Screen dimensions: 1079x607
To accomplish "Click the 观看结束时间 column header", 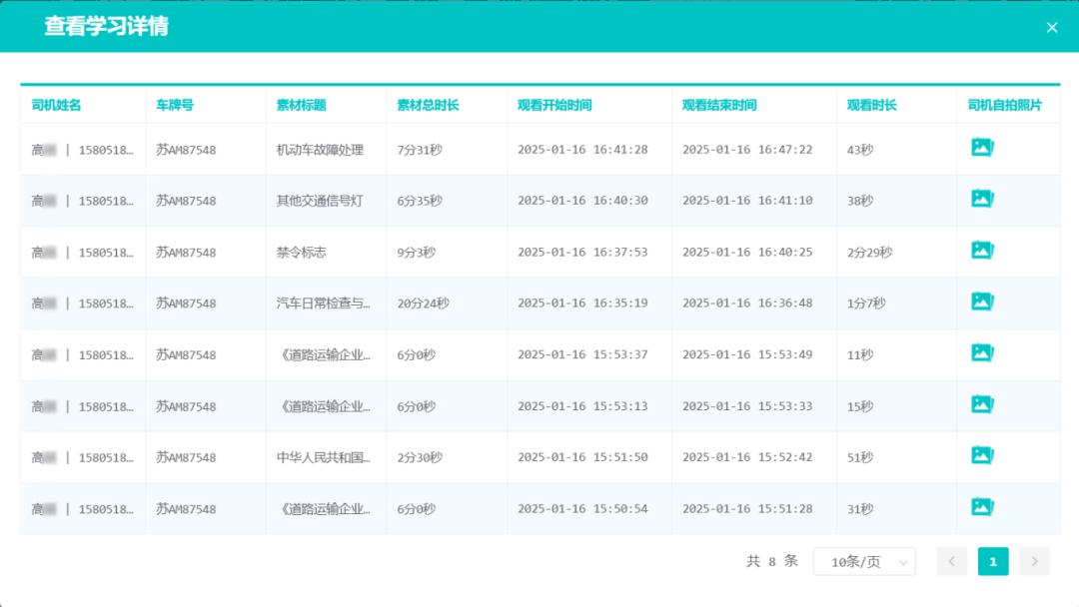I will coord(719,105).
